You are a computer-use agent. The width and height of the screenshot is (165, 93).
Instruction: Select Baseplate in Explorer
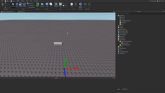tap(123, 22)
